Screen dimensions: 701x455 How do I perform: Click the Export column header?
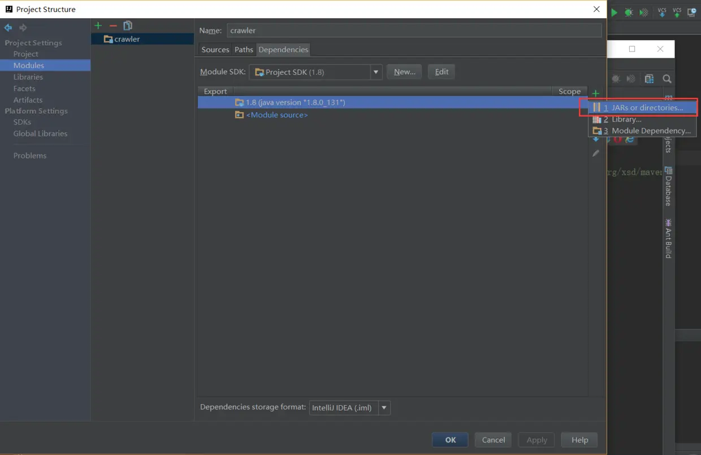coord(215,91)
